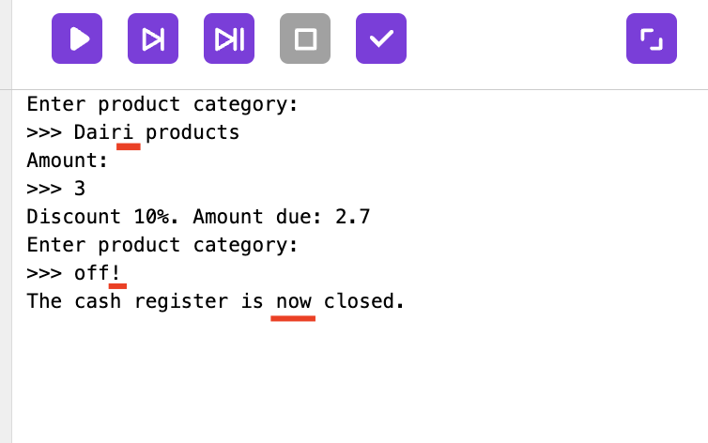Click the step-forward icon with single bar
This screenshot has height=443, width=708.
tap(153, 38)
